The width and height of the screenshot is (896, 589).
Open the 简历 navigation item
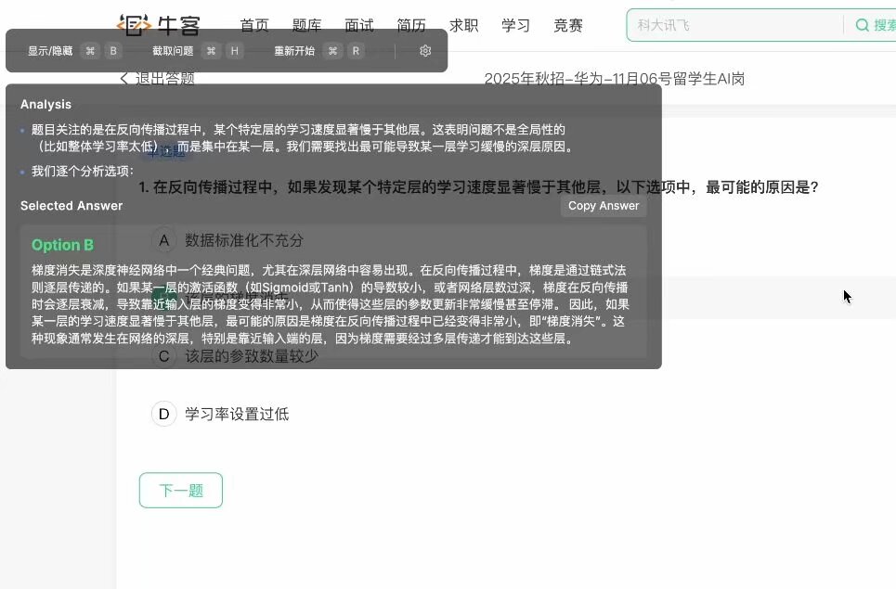(x=411, y=26)
